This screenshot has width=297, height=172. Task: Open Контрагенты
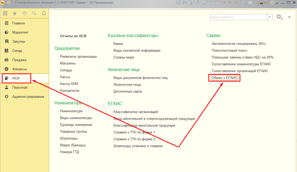coord(70,90)
